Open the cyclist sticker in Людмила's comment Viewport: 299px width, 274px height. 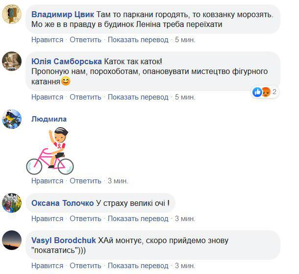(50, 151)
